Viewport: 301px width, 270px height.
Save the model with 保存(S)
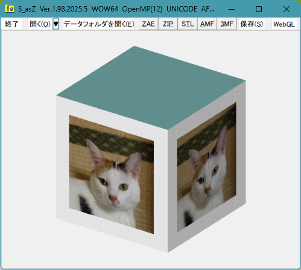tap(252, 24)
